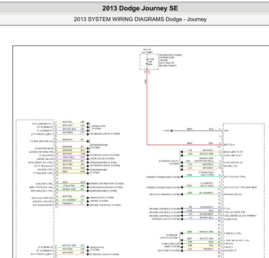
Task: Click 'ENGINE CONTROLS SYSTEM' label at pin 24
Action: 105,205
